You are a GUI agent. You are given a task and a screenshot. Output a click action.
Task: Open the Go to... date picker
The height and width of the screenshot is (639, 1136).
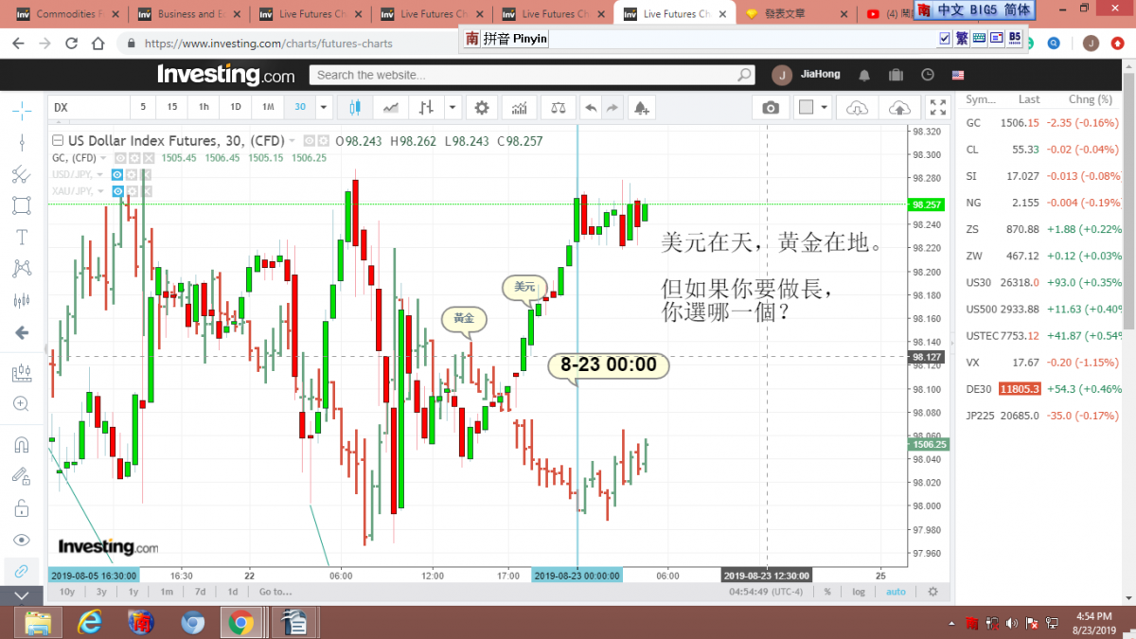coord(275,592)
